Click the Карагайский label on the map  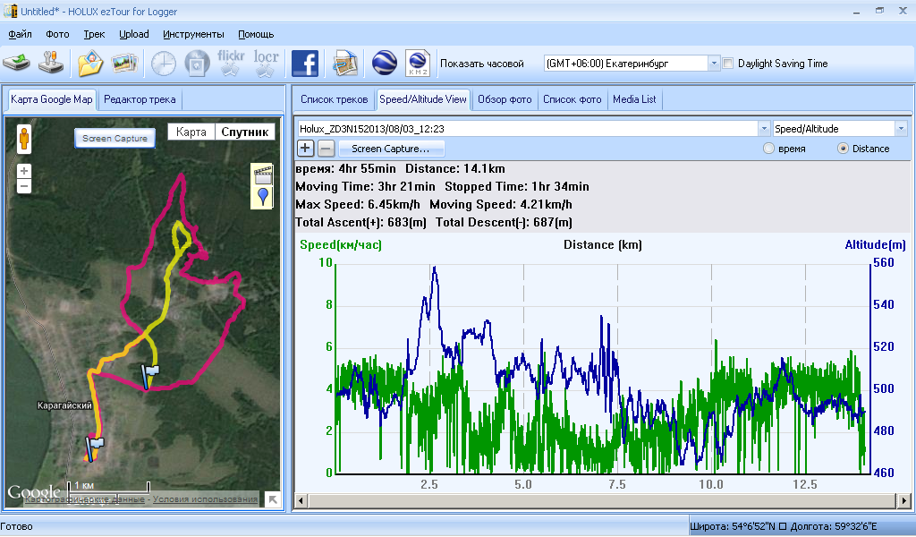click(64, 405)
